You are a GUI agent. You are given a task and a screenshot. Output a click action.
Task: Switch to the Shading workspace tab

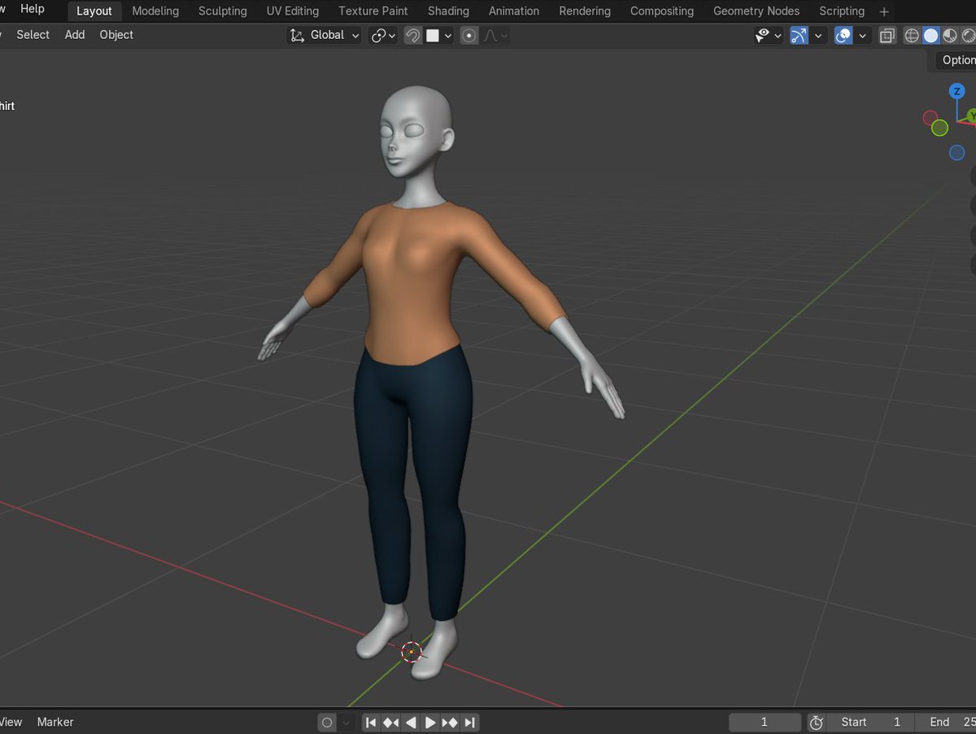[448, 11]
